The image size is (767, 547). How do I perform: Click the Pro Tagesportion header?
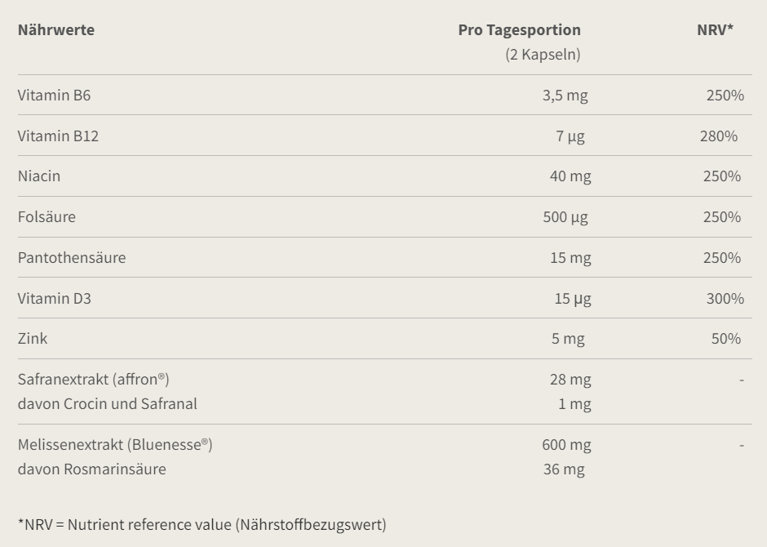pos(519,30)
